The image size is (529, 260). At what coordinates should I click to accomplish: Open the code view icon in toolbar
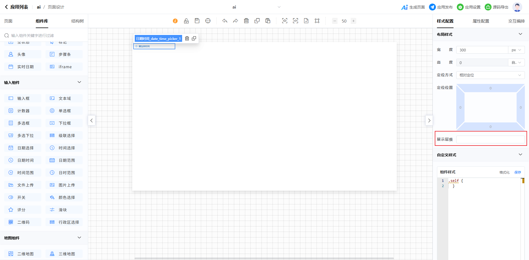[x=295, y=21]
